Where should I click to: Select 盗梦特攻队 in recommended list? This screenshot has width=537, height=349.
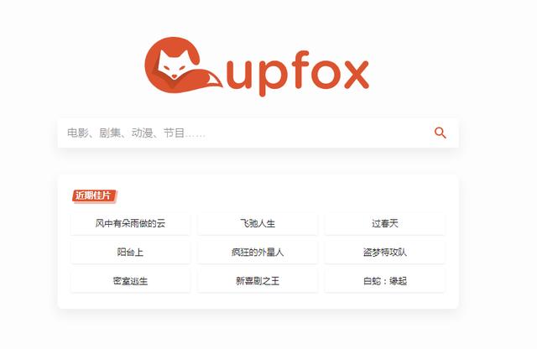click(385, 253)
